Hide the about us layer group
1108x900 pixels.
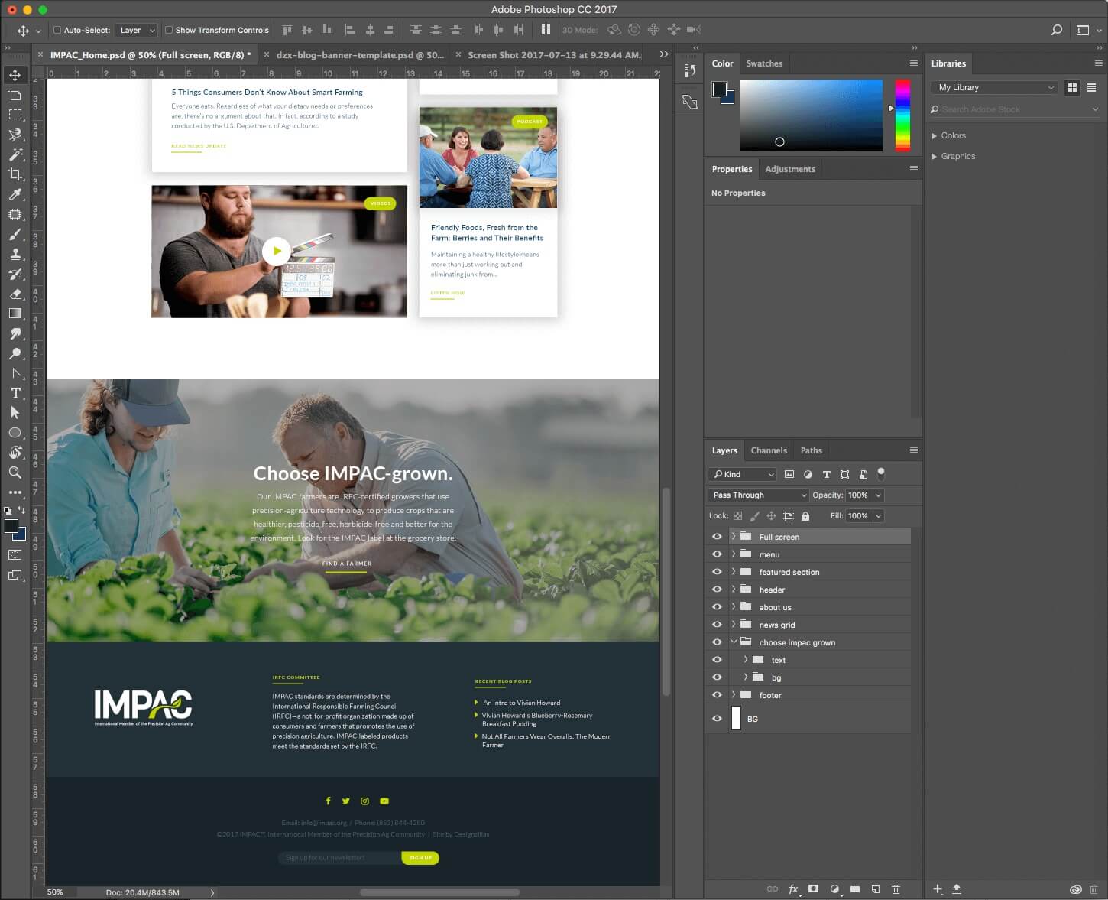[x=717, y=607]
